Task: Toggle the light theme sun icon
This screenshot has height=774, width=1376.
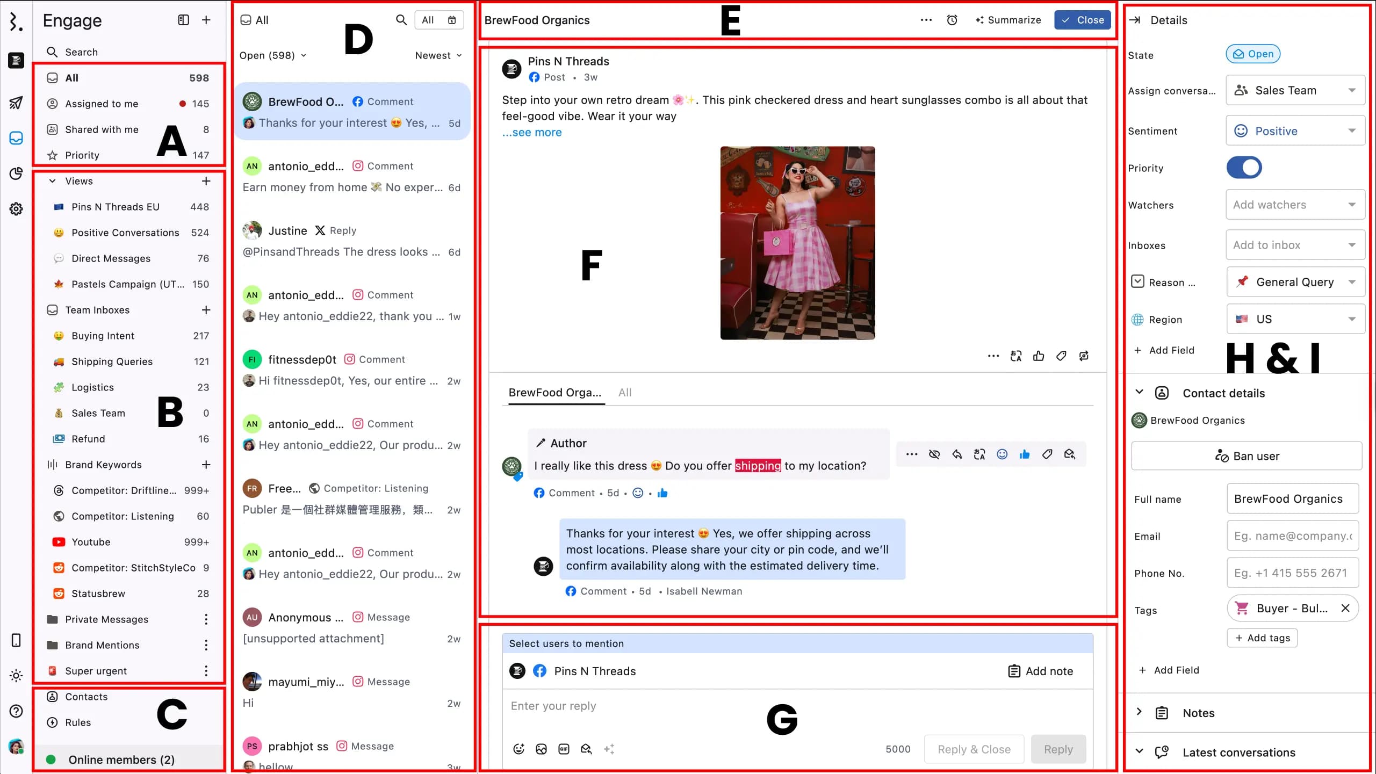Action: (16, 676)
